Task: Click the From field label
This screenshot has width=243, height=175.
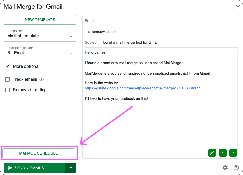Action: point(90,21)
